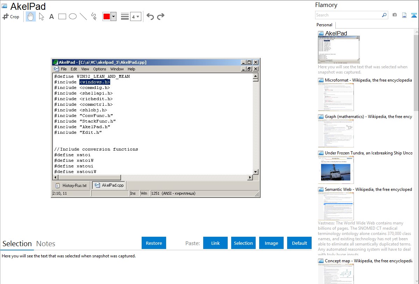
Task: Open the Under Frozen Tundra snapshot thumbnail
Action: click(336, 169)
